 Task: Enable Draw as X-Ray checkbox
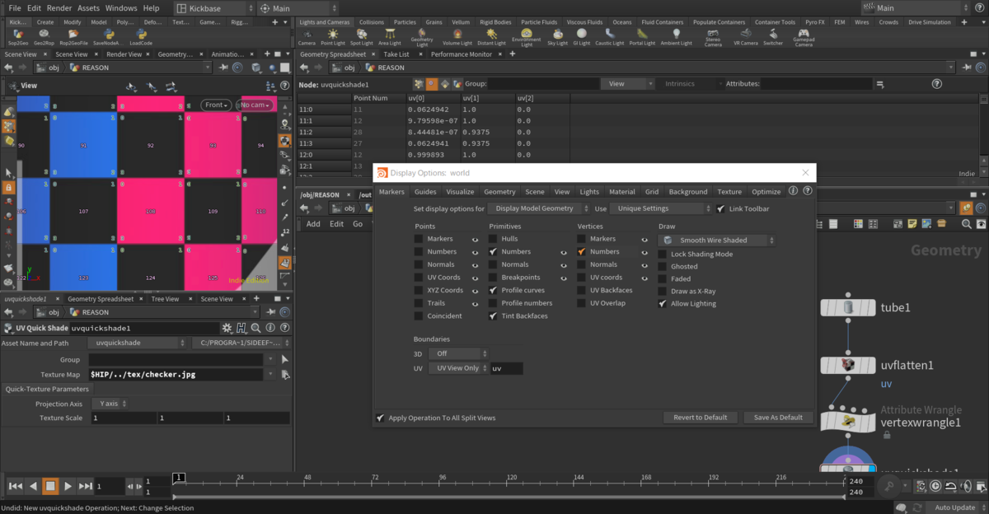pyautogui.click(x=663, y=291)
